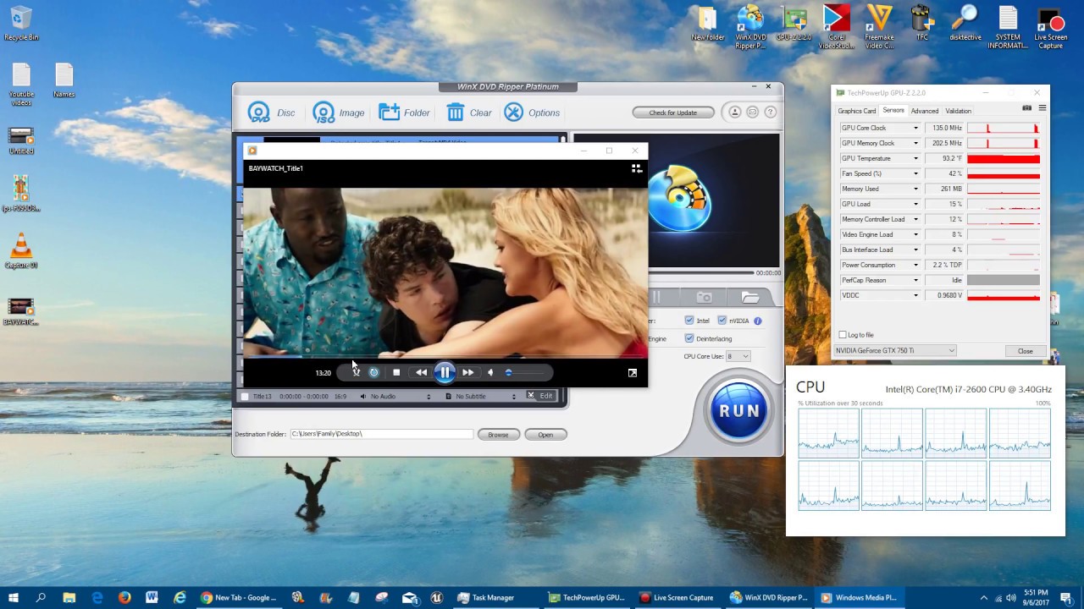Fast forward the Media Player video
Screen dimensions: 1084x609
click(x=467, y=372)
